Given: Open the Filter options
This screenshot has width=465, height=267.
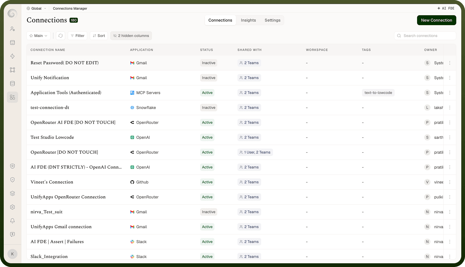Looking at the screenshot, I should [77, 36].
